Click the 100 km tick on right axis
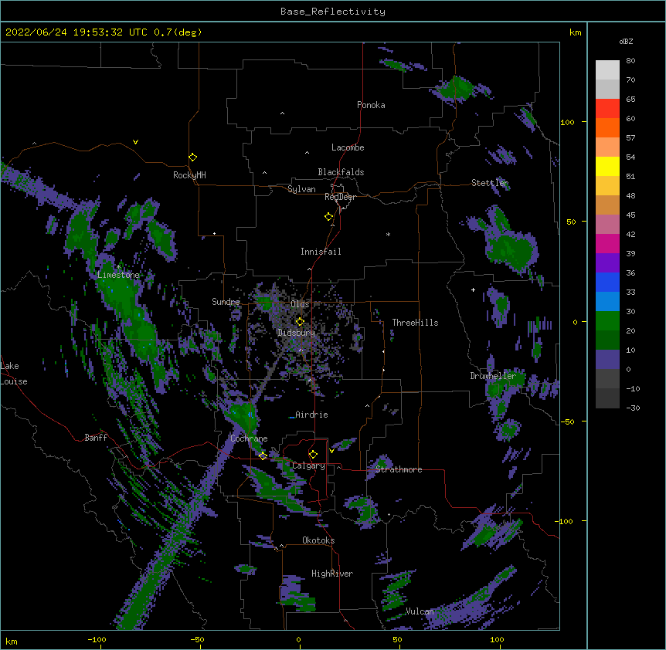 (x=567, y=122)
